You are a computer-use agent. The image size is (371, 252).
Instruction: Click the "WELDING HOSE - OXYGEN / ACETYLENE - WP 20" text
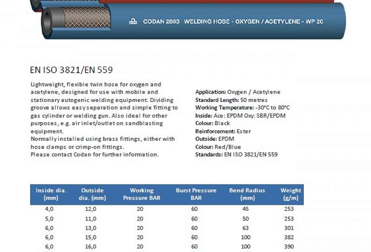pyautogui.click(x=253, y=21)
